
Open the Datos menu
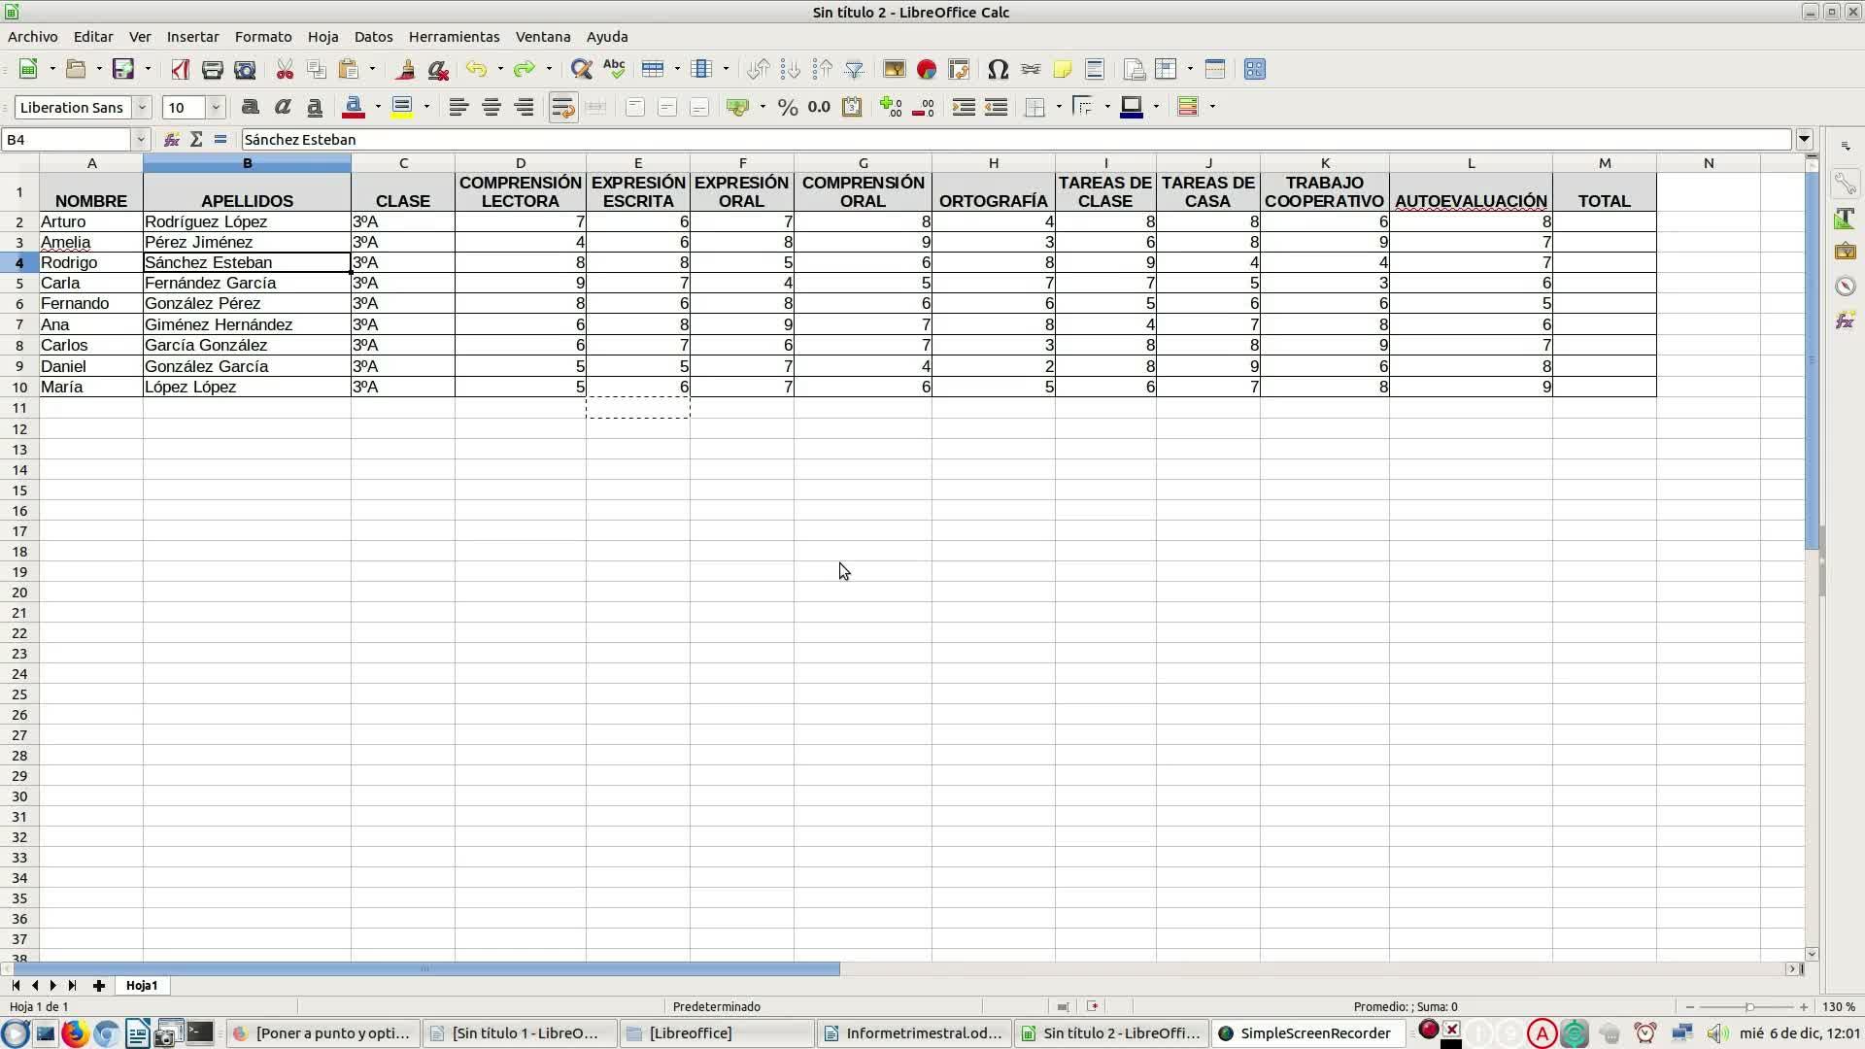tap(373, 36)
